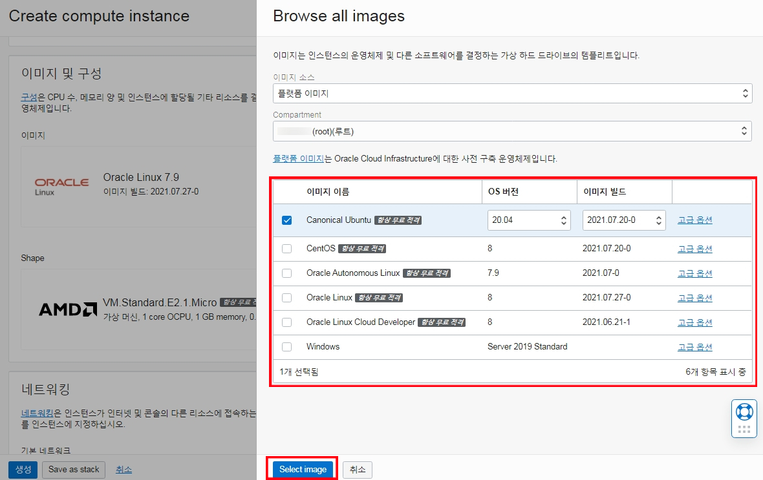Click the Canonical Ubuntu image name

(x=339, y=220)
